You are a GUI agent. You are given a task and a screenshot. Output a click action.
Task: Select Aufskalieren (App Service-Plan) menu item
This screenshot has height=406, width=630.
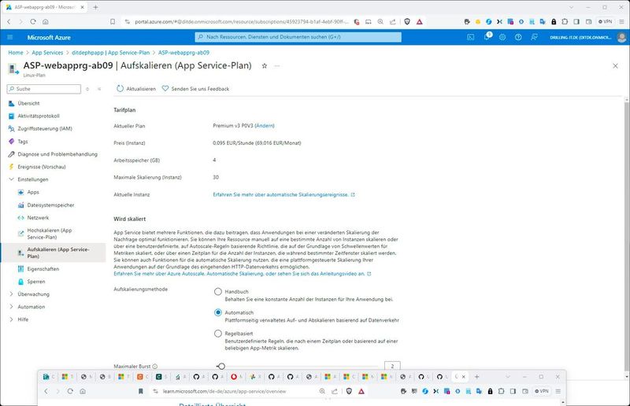click(53, 253)
